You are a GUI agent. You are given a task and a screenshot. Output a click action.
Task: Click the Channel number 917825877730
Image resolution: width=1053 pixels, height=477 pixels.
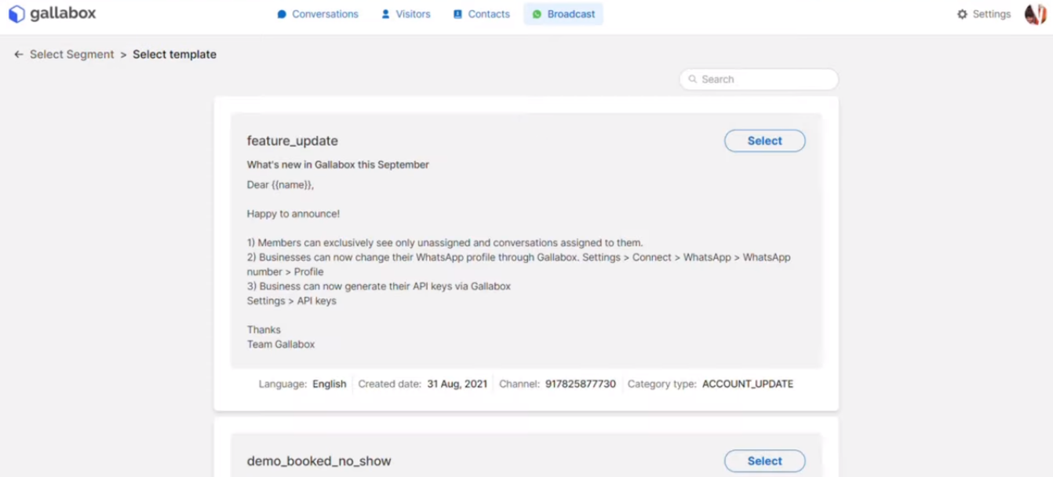click(x=581, y=384)
